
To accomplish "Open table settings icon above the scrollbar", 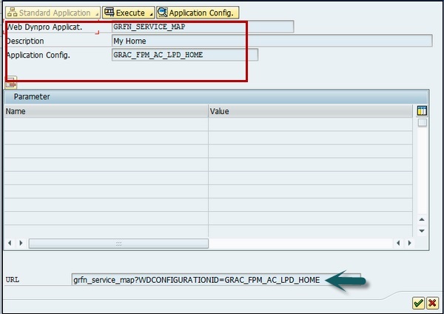I will (x=422, y=110).
